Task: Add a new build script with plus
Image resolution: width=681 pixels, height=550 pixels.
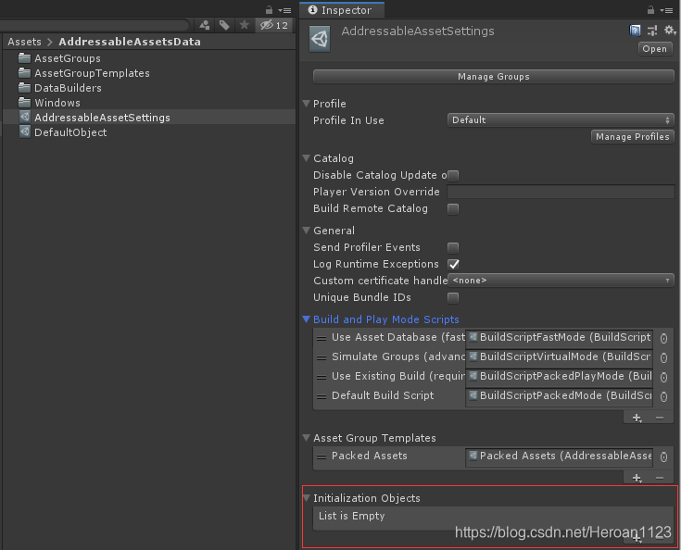Action: tap(637, 418)
